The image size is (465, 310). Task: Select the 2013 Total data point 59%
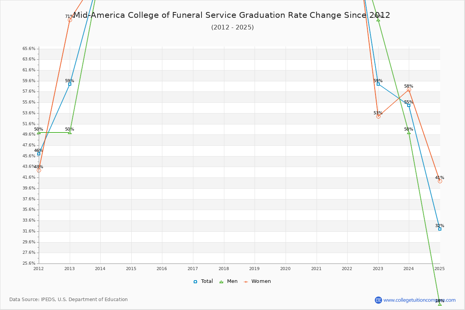click(x=70, y=84)
